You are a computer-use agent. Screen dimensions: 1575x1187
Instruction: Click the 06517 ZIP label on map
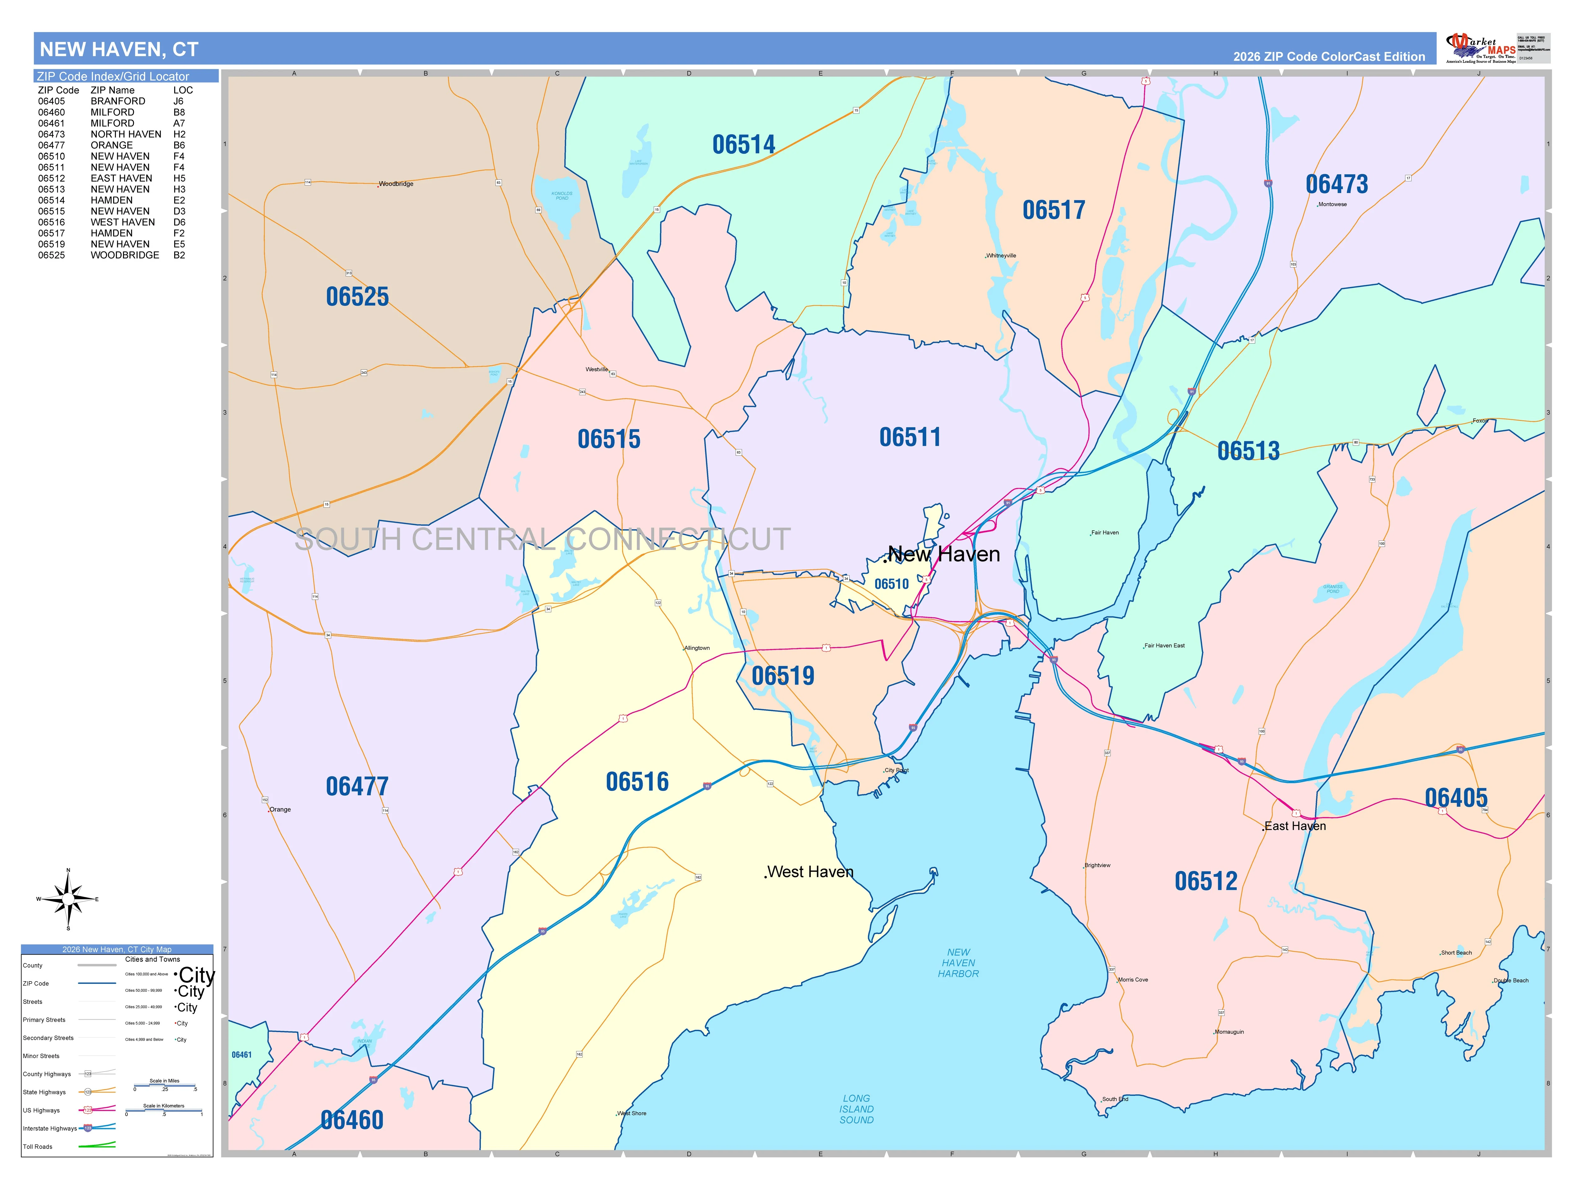coord(1054,210)
